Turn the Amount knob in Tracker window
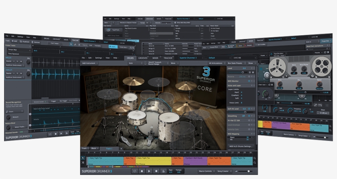This screenshot has height=179, width=337. pyautogui.click(x=8, y=117)
